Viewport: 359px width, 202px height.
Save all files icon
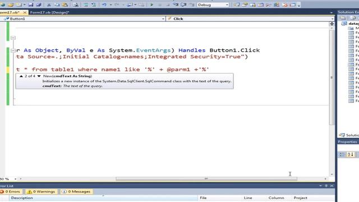click(39, 4)
